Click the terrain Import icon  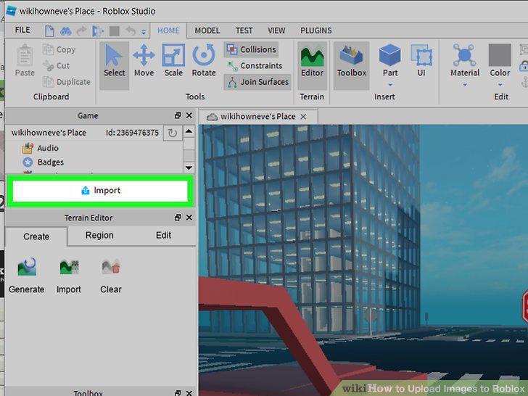click(x=69, y=267)
